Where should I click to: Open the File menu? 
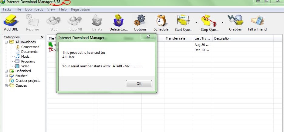tap(18, 9)
